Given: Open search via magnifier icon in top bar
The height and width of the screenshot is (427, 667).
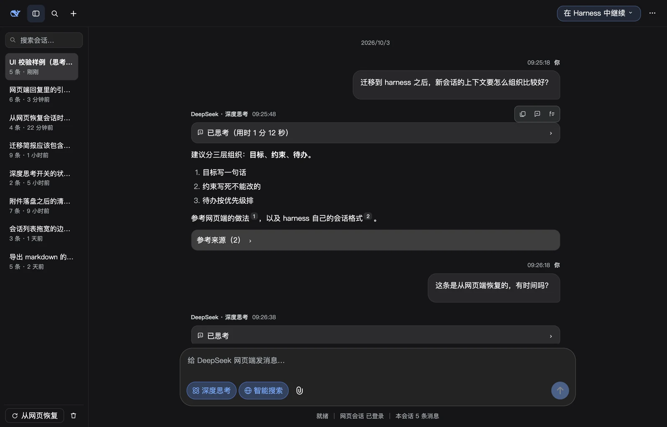Looking at the screenshot, I should pyautogui.click(x=55, y=13).
